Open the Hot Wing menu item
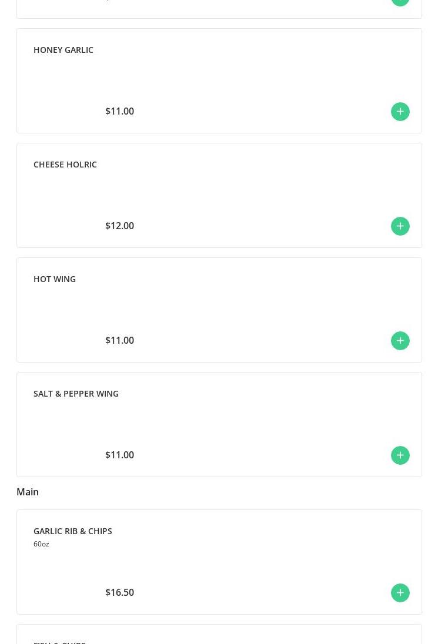The width and height of the screenshot is (438, 644). pyautogui.click(x=55, y=279)
